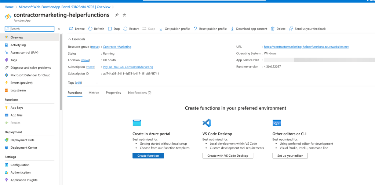375x185 pixels.
Task: Click move link next to Subscription
Action: pyautogui.click(x=90, y=67)
